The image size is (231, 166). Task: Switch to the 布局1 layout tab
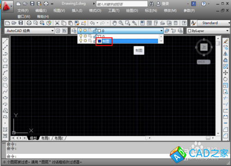click(x=46, y=138)
